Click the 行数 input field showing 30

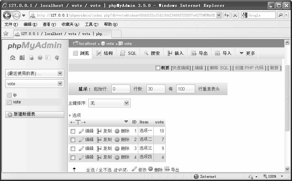[x=156, y=89]
